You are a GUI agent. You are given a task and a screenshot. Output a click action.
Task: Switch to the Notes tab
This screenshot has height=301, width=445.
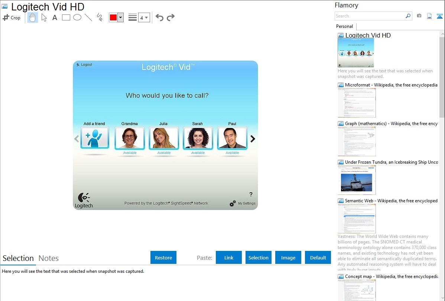click(49, 258)
